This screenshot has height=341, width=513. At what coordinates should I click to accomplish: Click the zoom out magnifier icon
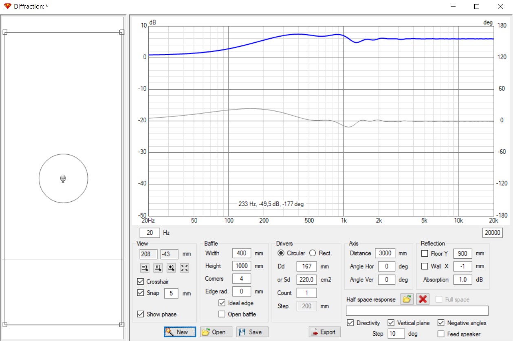point(145,268)
